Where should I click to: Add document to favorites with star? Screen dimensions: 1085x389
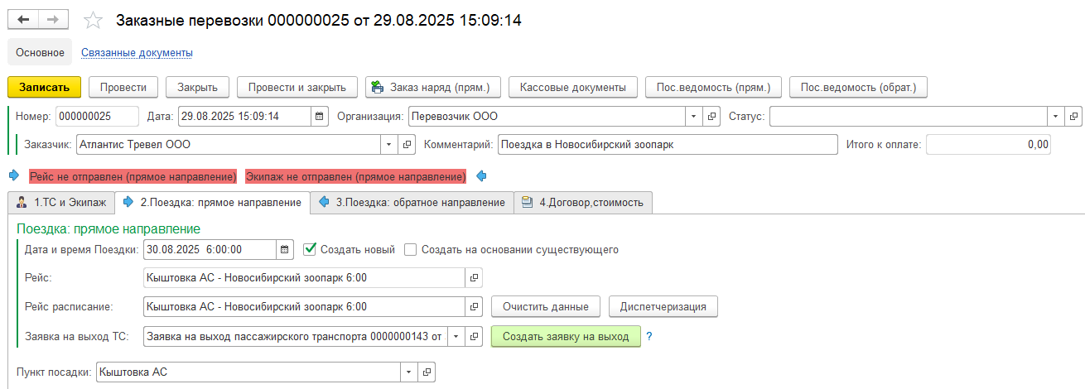(x=94, y=20)
